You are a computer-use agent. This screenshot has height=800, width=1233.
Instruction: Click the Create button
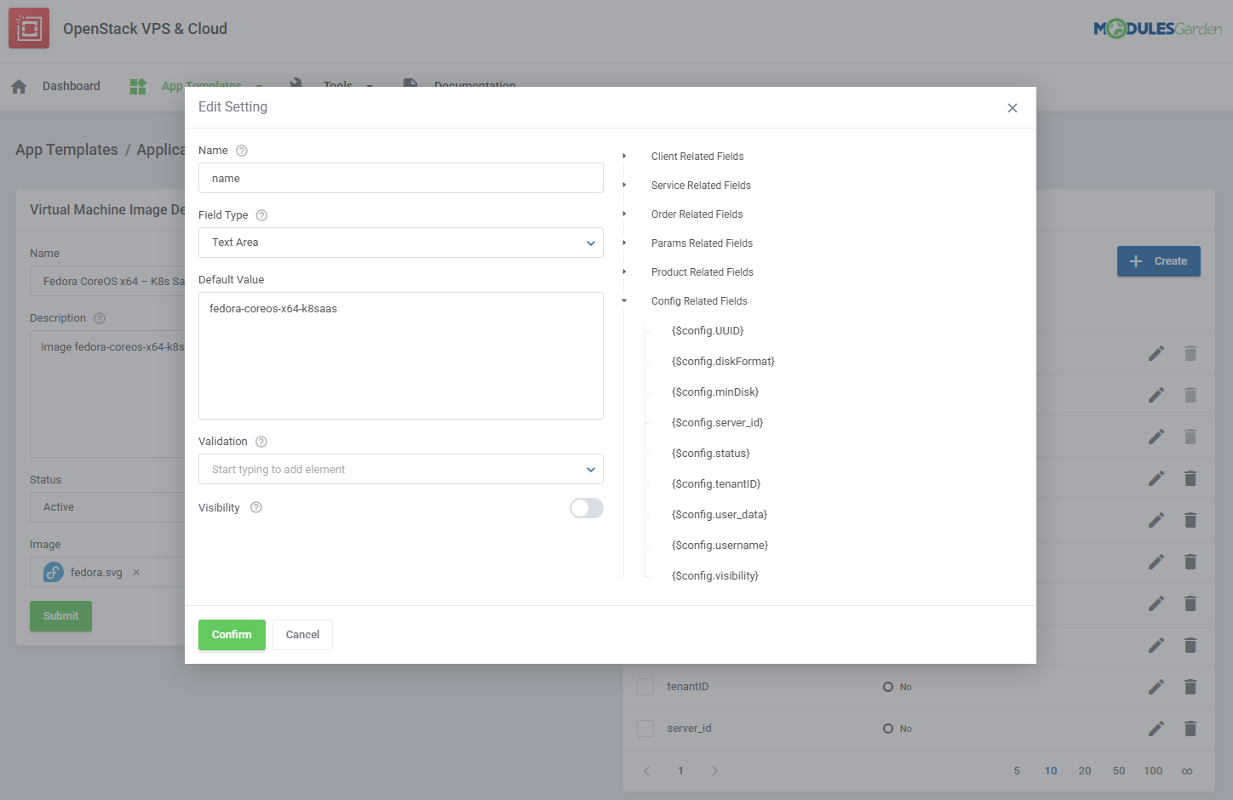[x=1158, y=261]
